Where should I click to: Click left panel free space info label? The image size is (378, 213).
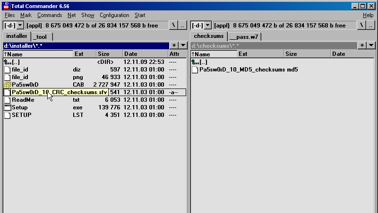[97, 26]
